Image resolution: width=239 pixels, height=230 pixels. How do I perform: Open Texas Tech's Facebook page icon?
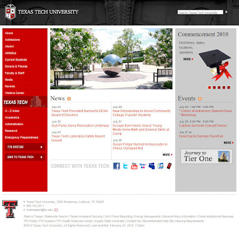coord(117,166)
